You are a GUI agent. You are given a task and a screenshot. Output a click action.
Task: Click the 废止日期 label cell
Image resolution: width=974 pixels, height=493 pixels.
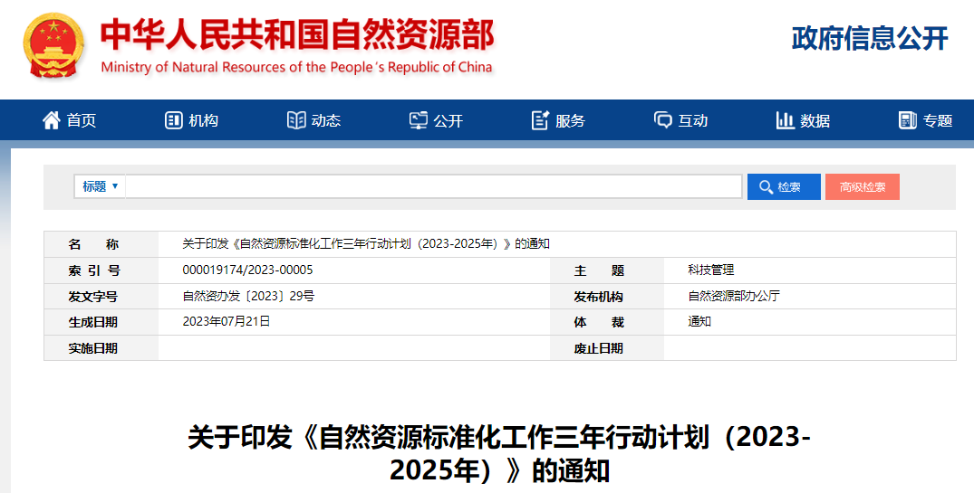point(607,348)
